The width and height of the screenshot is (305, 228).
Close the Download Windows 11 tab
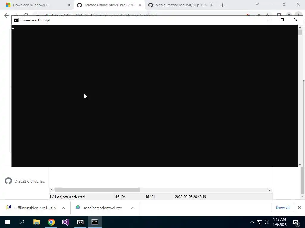[x=69, y=5]
